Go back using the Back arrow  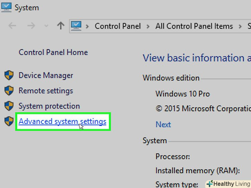point(12,26)
